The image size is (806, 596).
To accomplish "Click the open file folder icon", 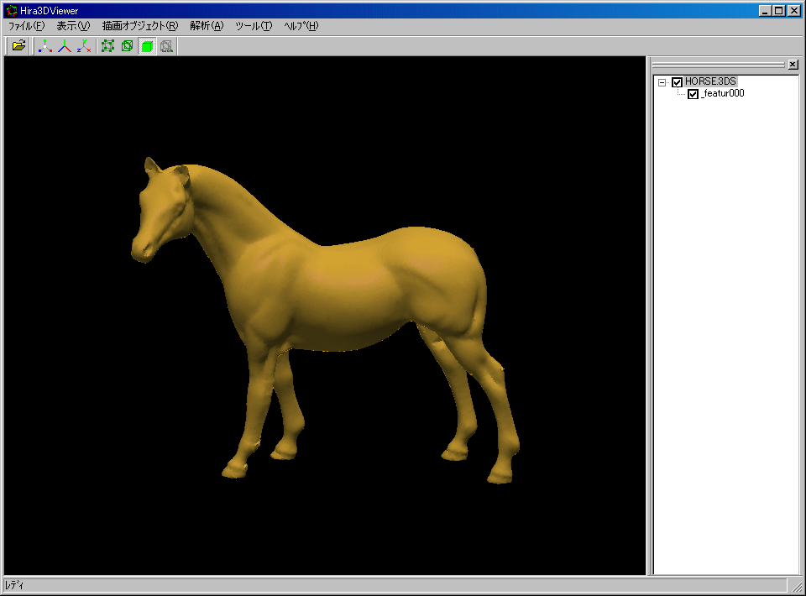I will click(x=18, y=46).
